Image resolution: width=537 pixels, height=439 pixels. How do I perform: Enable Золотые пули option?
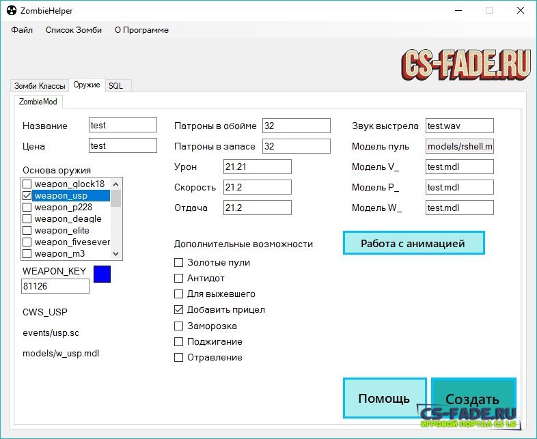[179, 262]
